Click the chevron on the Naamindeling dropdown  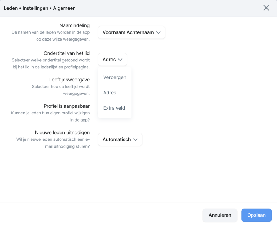[x=159, y=32]
